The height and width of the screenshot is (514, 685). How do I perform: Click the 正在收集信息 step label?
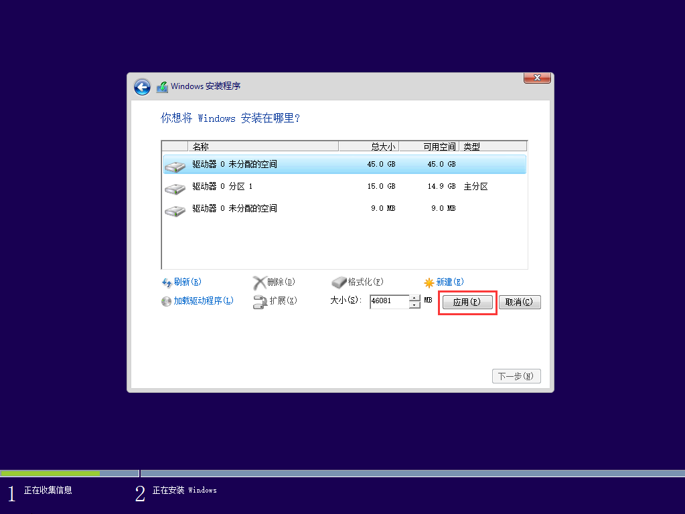coord(48,491)
